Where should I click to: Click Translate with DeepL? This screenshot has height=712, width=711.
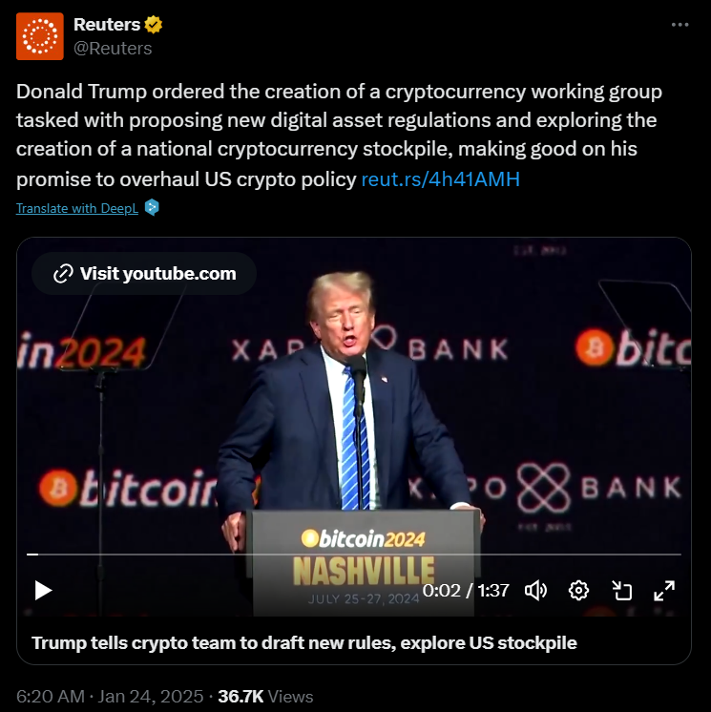tap(77, 208)
